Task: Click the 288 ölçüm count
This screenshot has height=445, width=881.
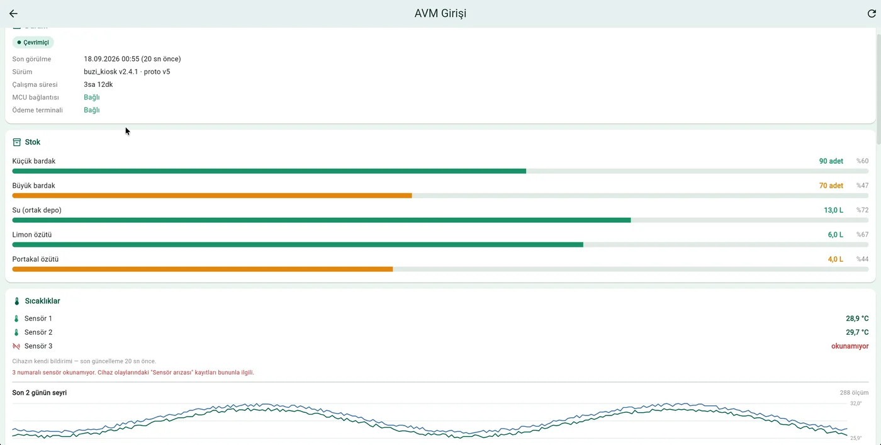Action: (x=854, y=393)
